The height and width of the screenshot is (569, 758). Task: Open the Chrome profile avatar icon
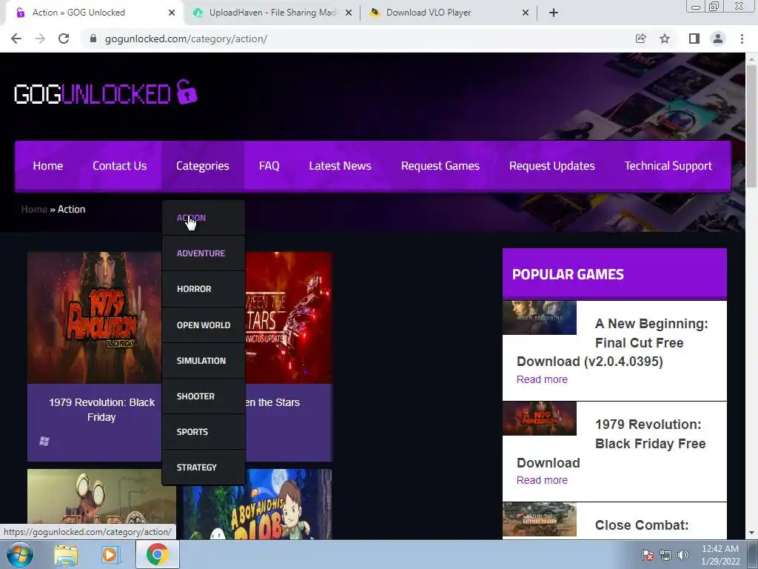(718, 39)
